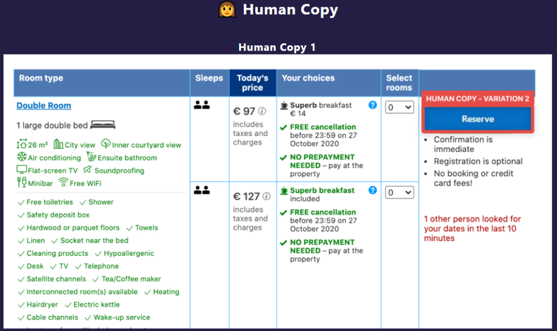Open help icon beside Superb breakfast € 14
This screenshot has width=557, height=331.
(x=372, y=105)
